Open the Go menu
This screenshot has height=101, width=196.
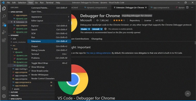(x=36, y=3)
